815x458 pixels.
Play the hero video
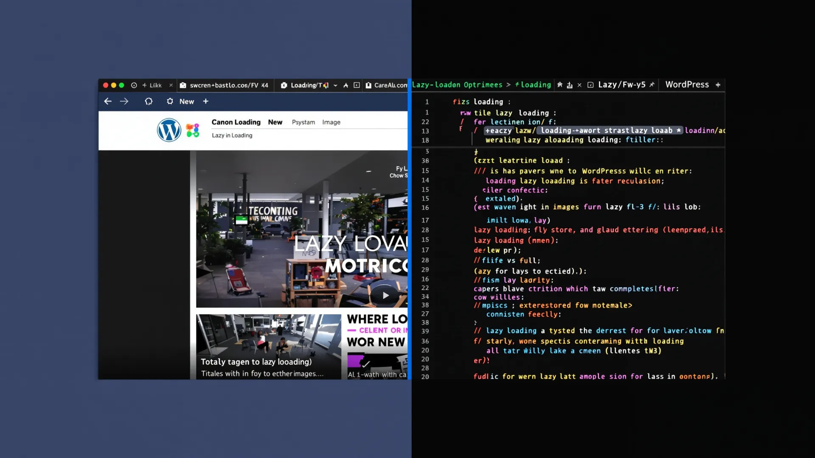[385, 296]
